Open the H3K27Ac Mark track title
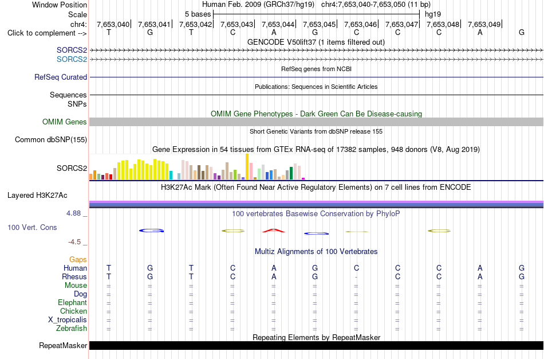 (316, 188)
